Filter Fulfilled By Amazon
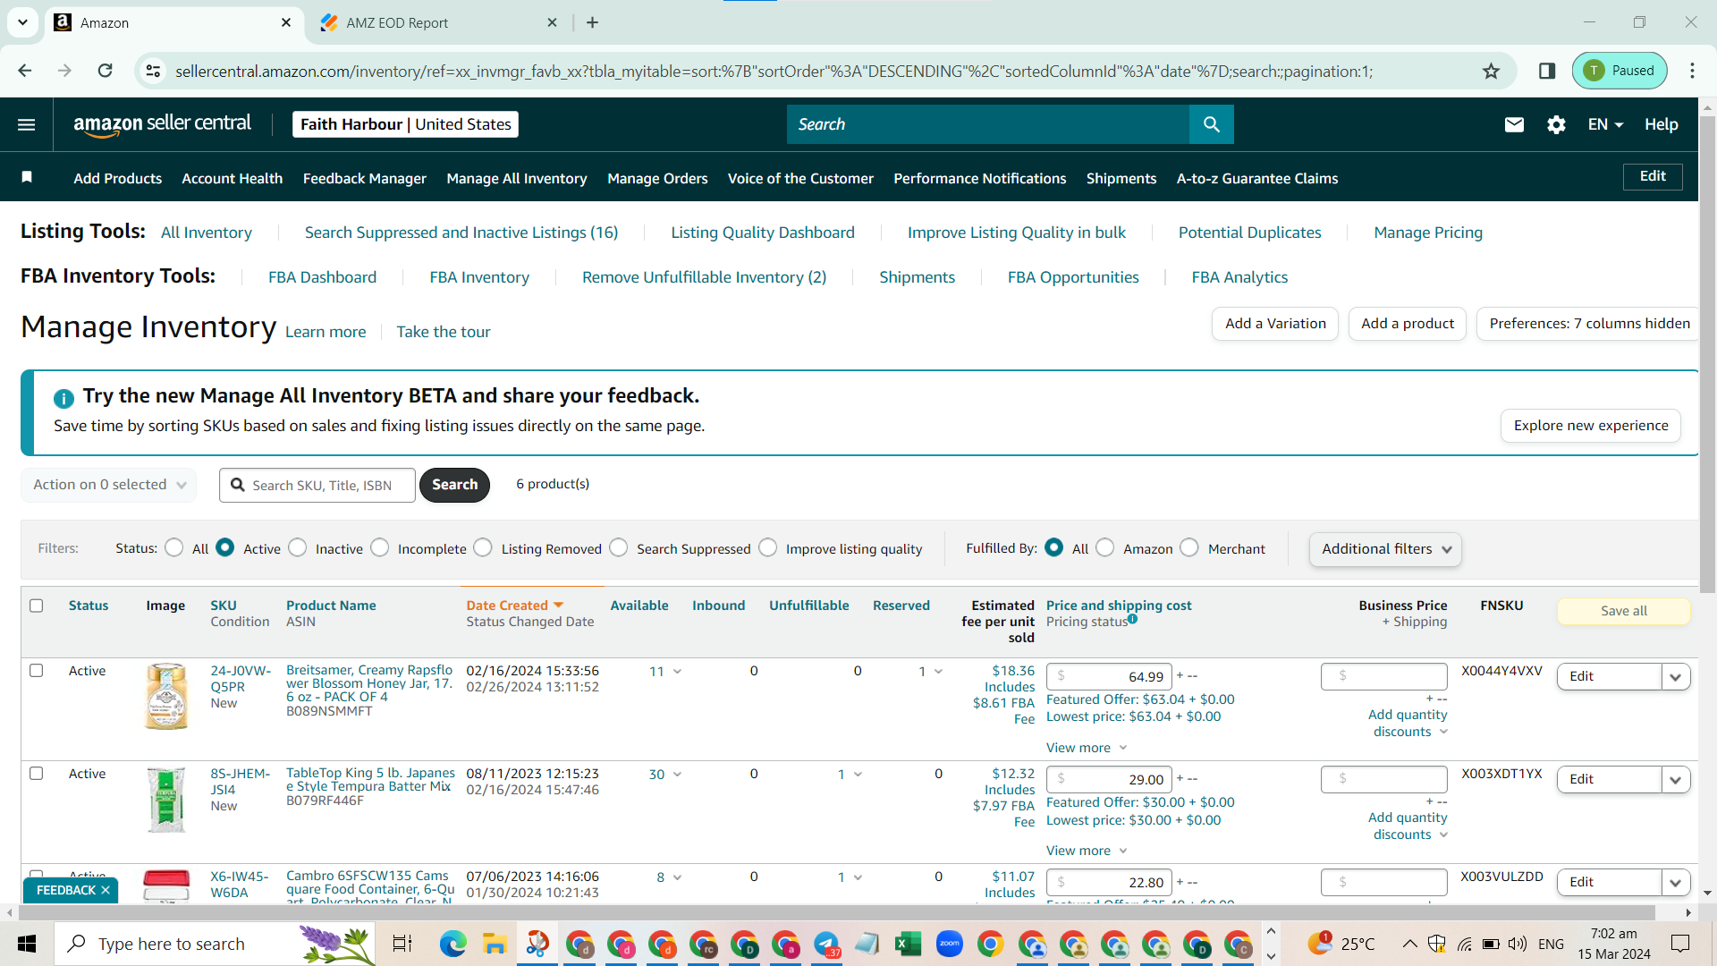 (1105, 547)
